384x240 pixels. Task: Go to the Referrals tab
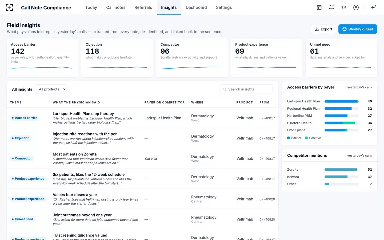pos(143,7)
